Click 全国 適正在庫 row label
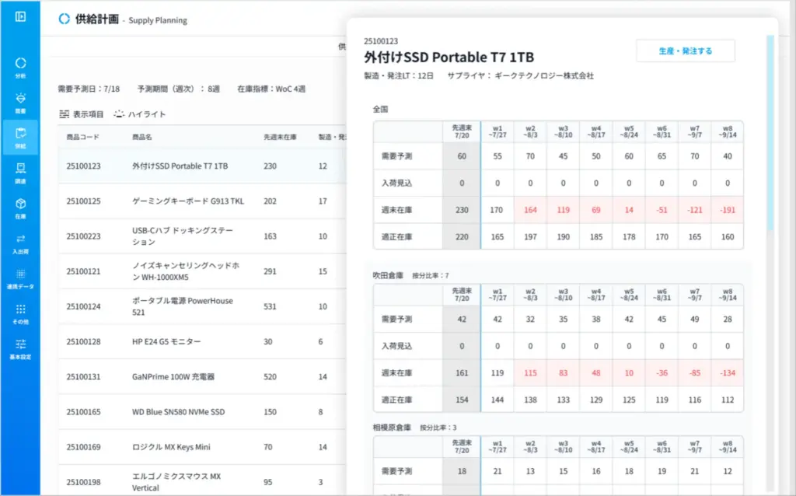Image resolution: width=796 pixels, height=496 pixels. tap(397, 236)
